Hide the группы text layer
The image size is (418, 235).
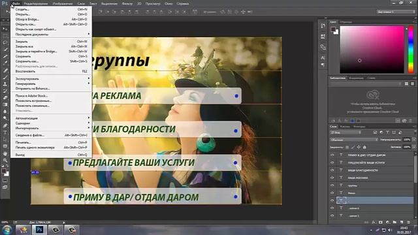(x=332, y=185)
